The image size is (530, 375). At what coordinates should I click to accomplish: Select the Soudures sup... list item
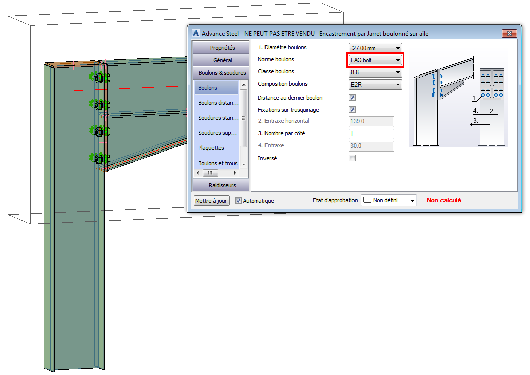(217, 133)
